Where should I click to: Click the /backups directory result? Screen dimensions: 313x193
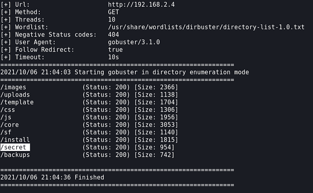click(15, 155)
